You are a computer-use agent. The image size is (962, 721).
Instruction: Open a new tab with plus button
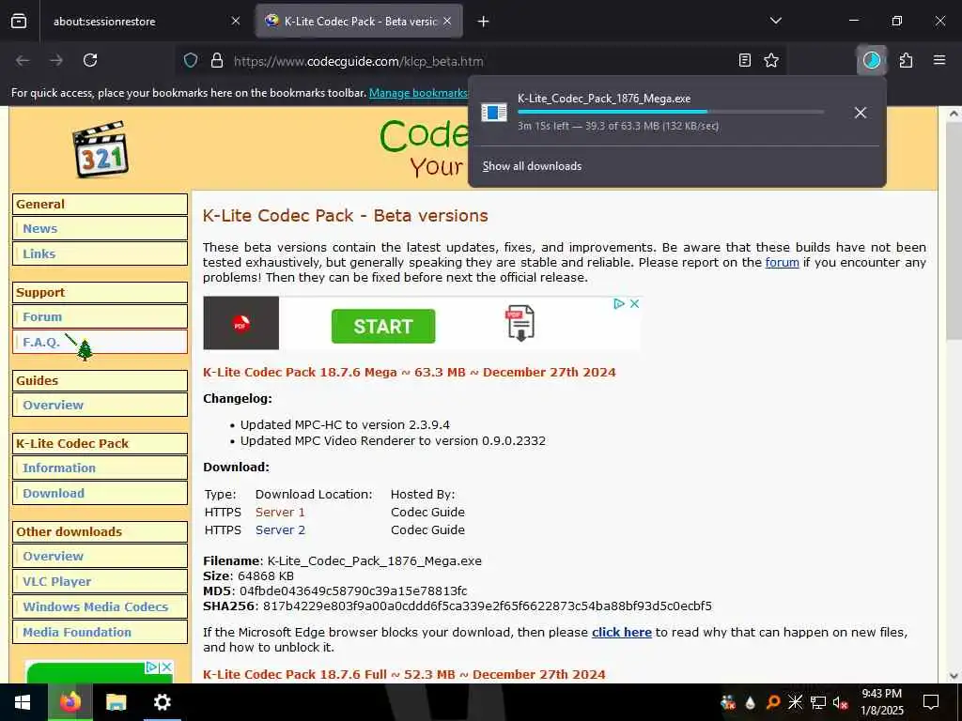(484, 22)
